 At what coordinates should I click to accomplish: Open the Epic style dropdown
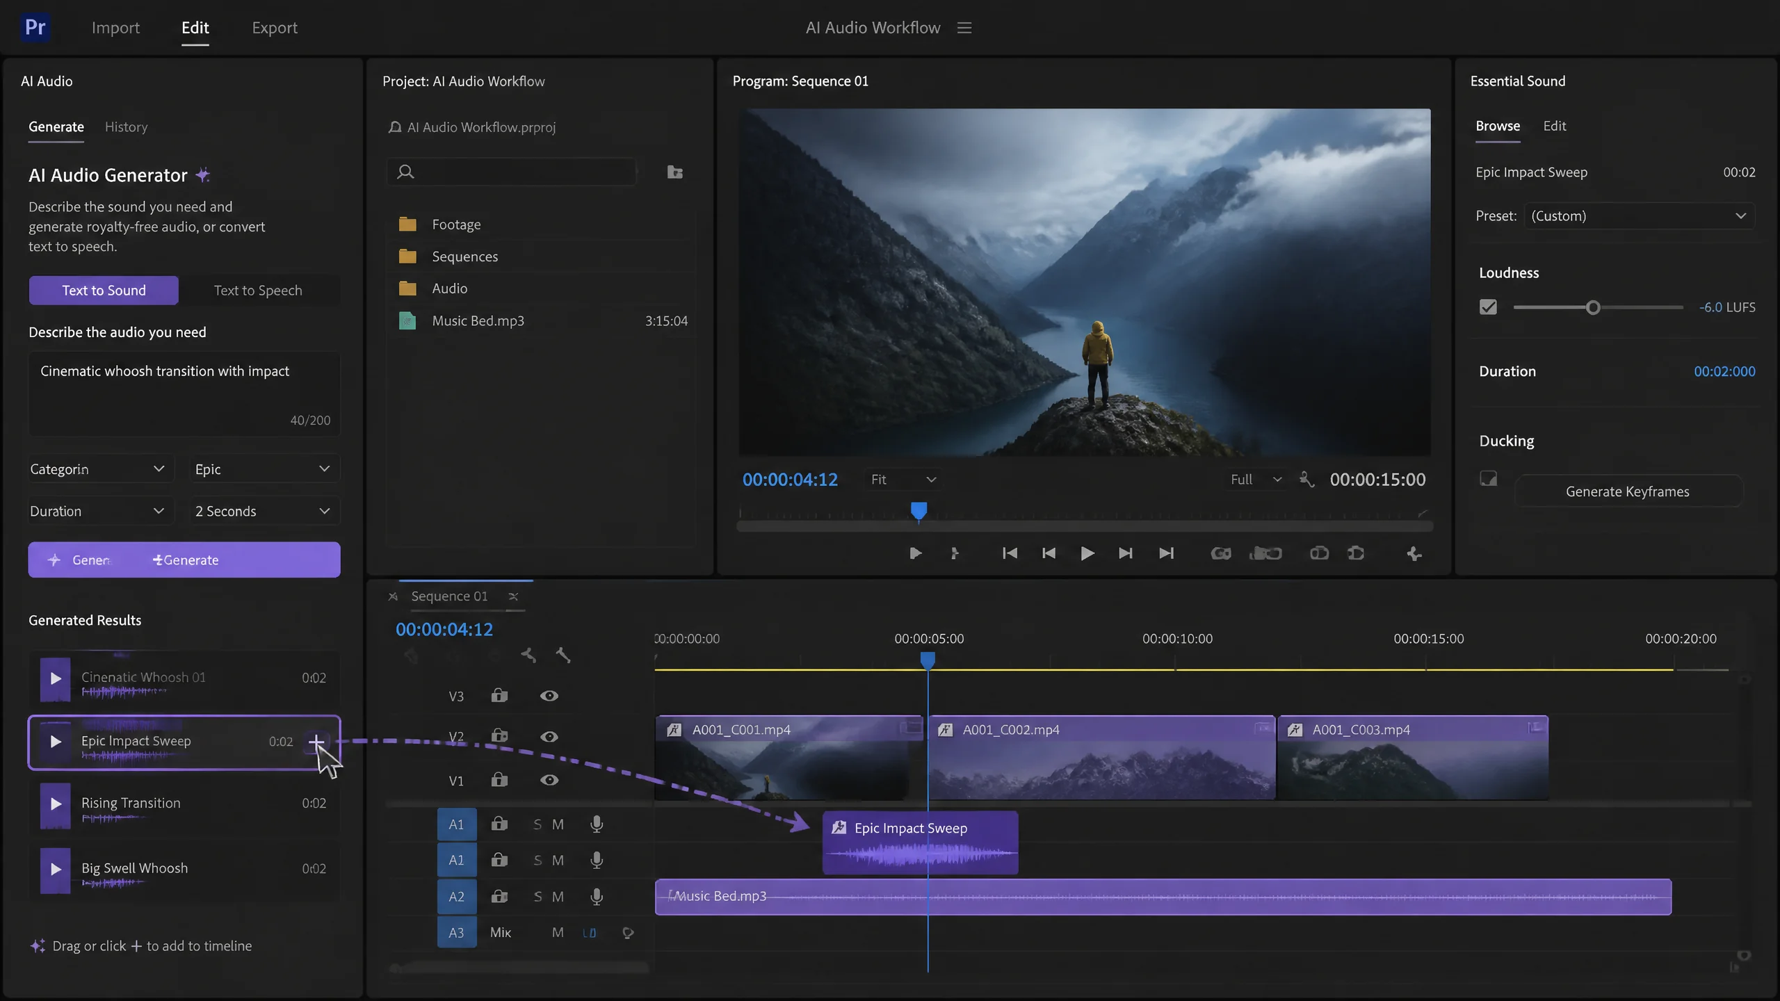264,469
